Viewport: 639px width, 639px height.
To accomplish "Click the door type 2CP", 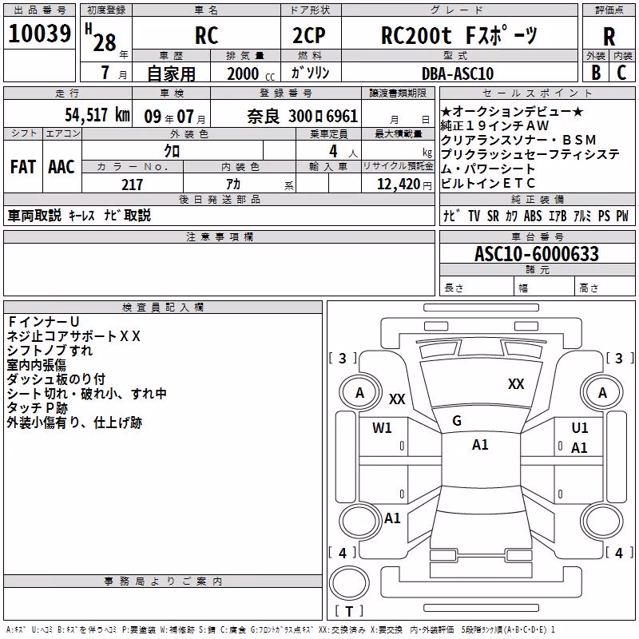I will [x=309, y=35].
